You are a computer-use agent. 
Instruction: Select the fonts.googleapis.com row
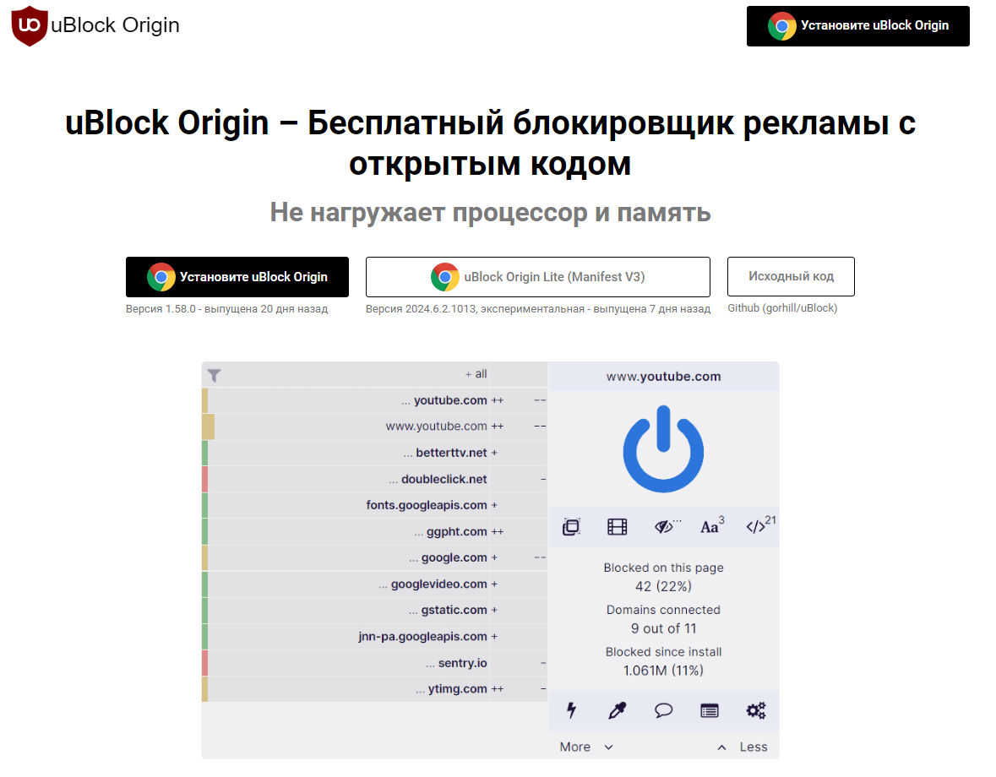(x=375, y=505)
